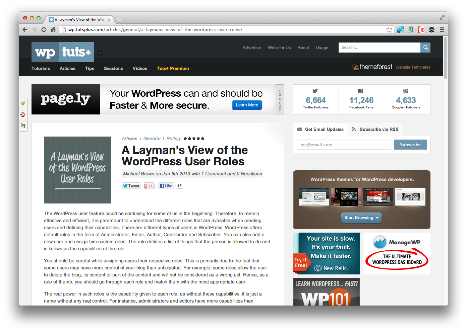Image resolution: width=467 pixels, height=332 pixels.
Task: Click the Facebook Like button
Action: 166,186
